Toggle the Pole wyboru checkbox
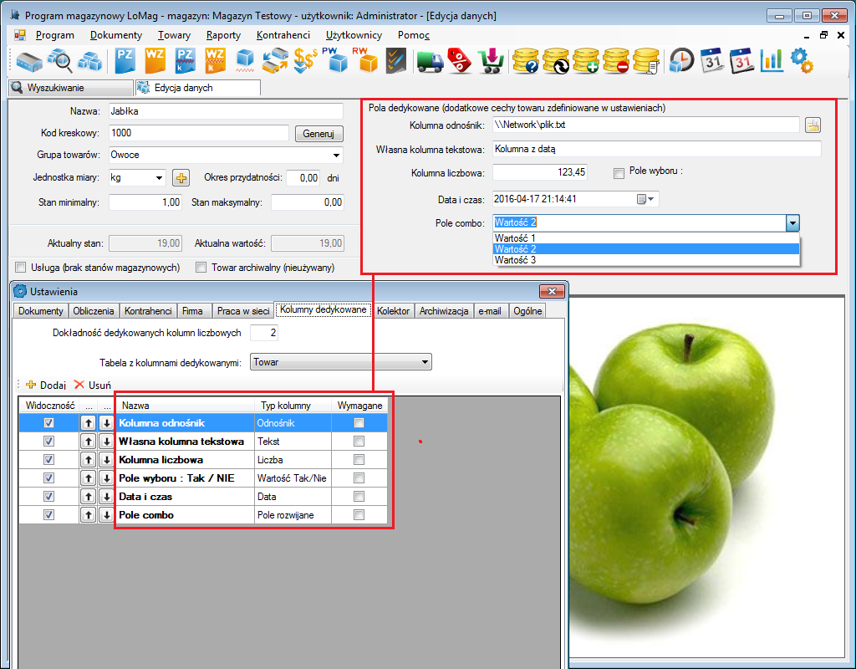The image size is (856, 669). pyautogui.click(x=619, y=173)
